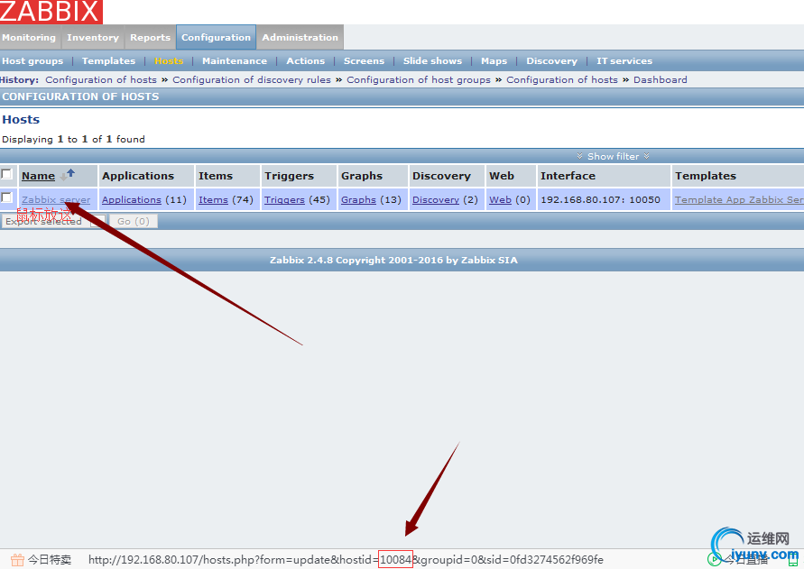Click the status bar URL with hosts.php
Viewport: 804px width, 569px height.
point(346,559)
